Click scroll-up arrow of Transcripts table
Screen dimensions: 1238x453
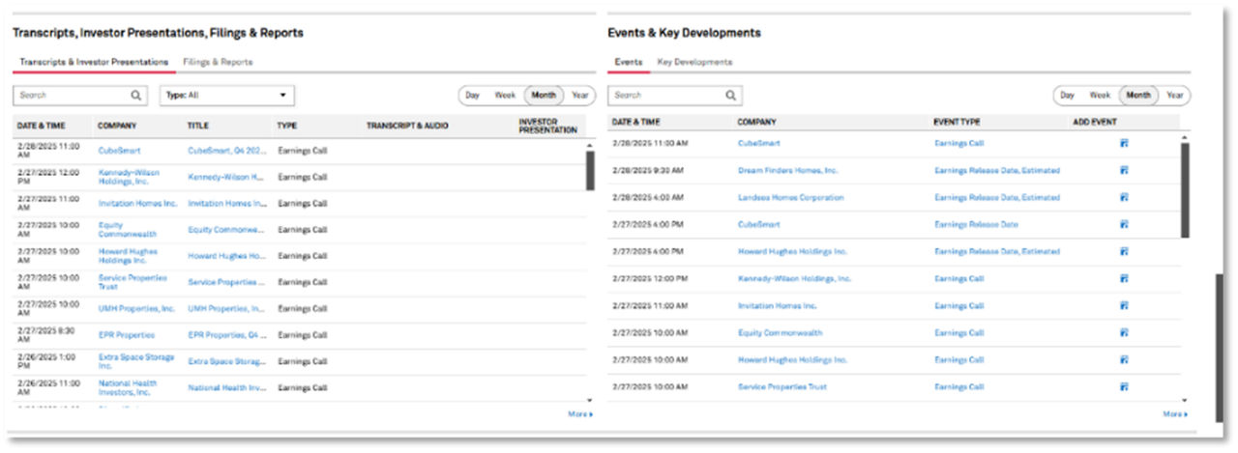(x=589, y=145)
